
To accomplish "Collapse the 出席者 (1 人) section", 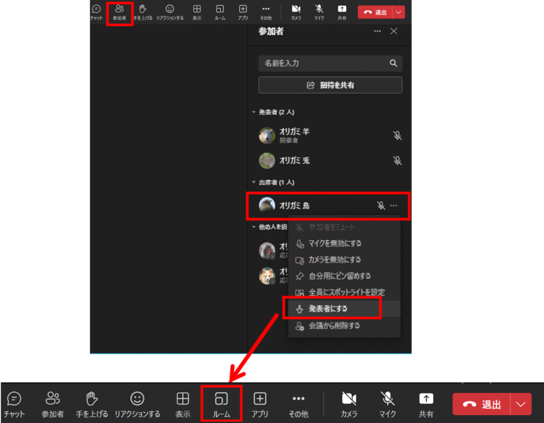I will [254, 182].
